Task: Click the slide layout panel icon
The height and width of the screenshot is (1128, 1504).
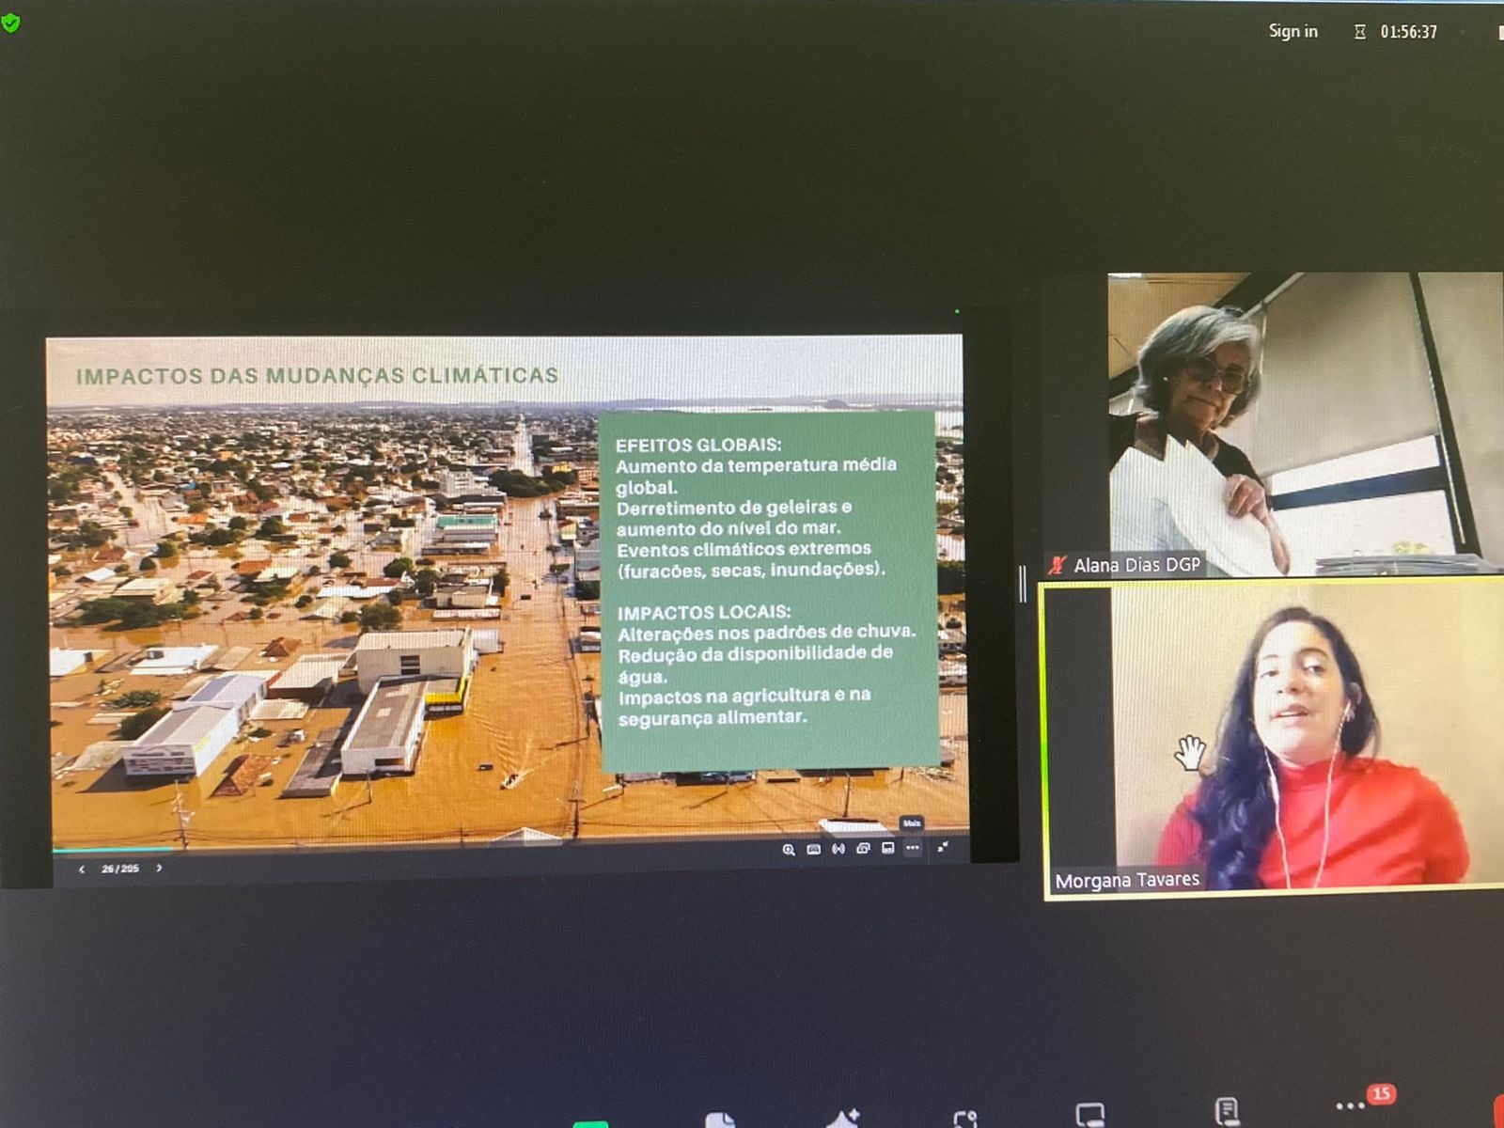Action: pos(887,848)
